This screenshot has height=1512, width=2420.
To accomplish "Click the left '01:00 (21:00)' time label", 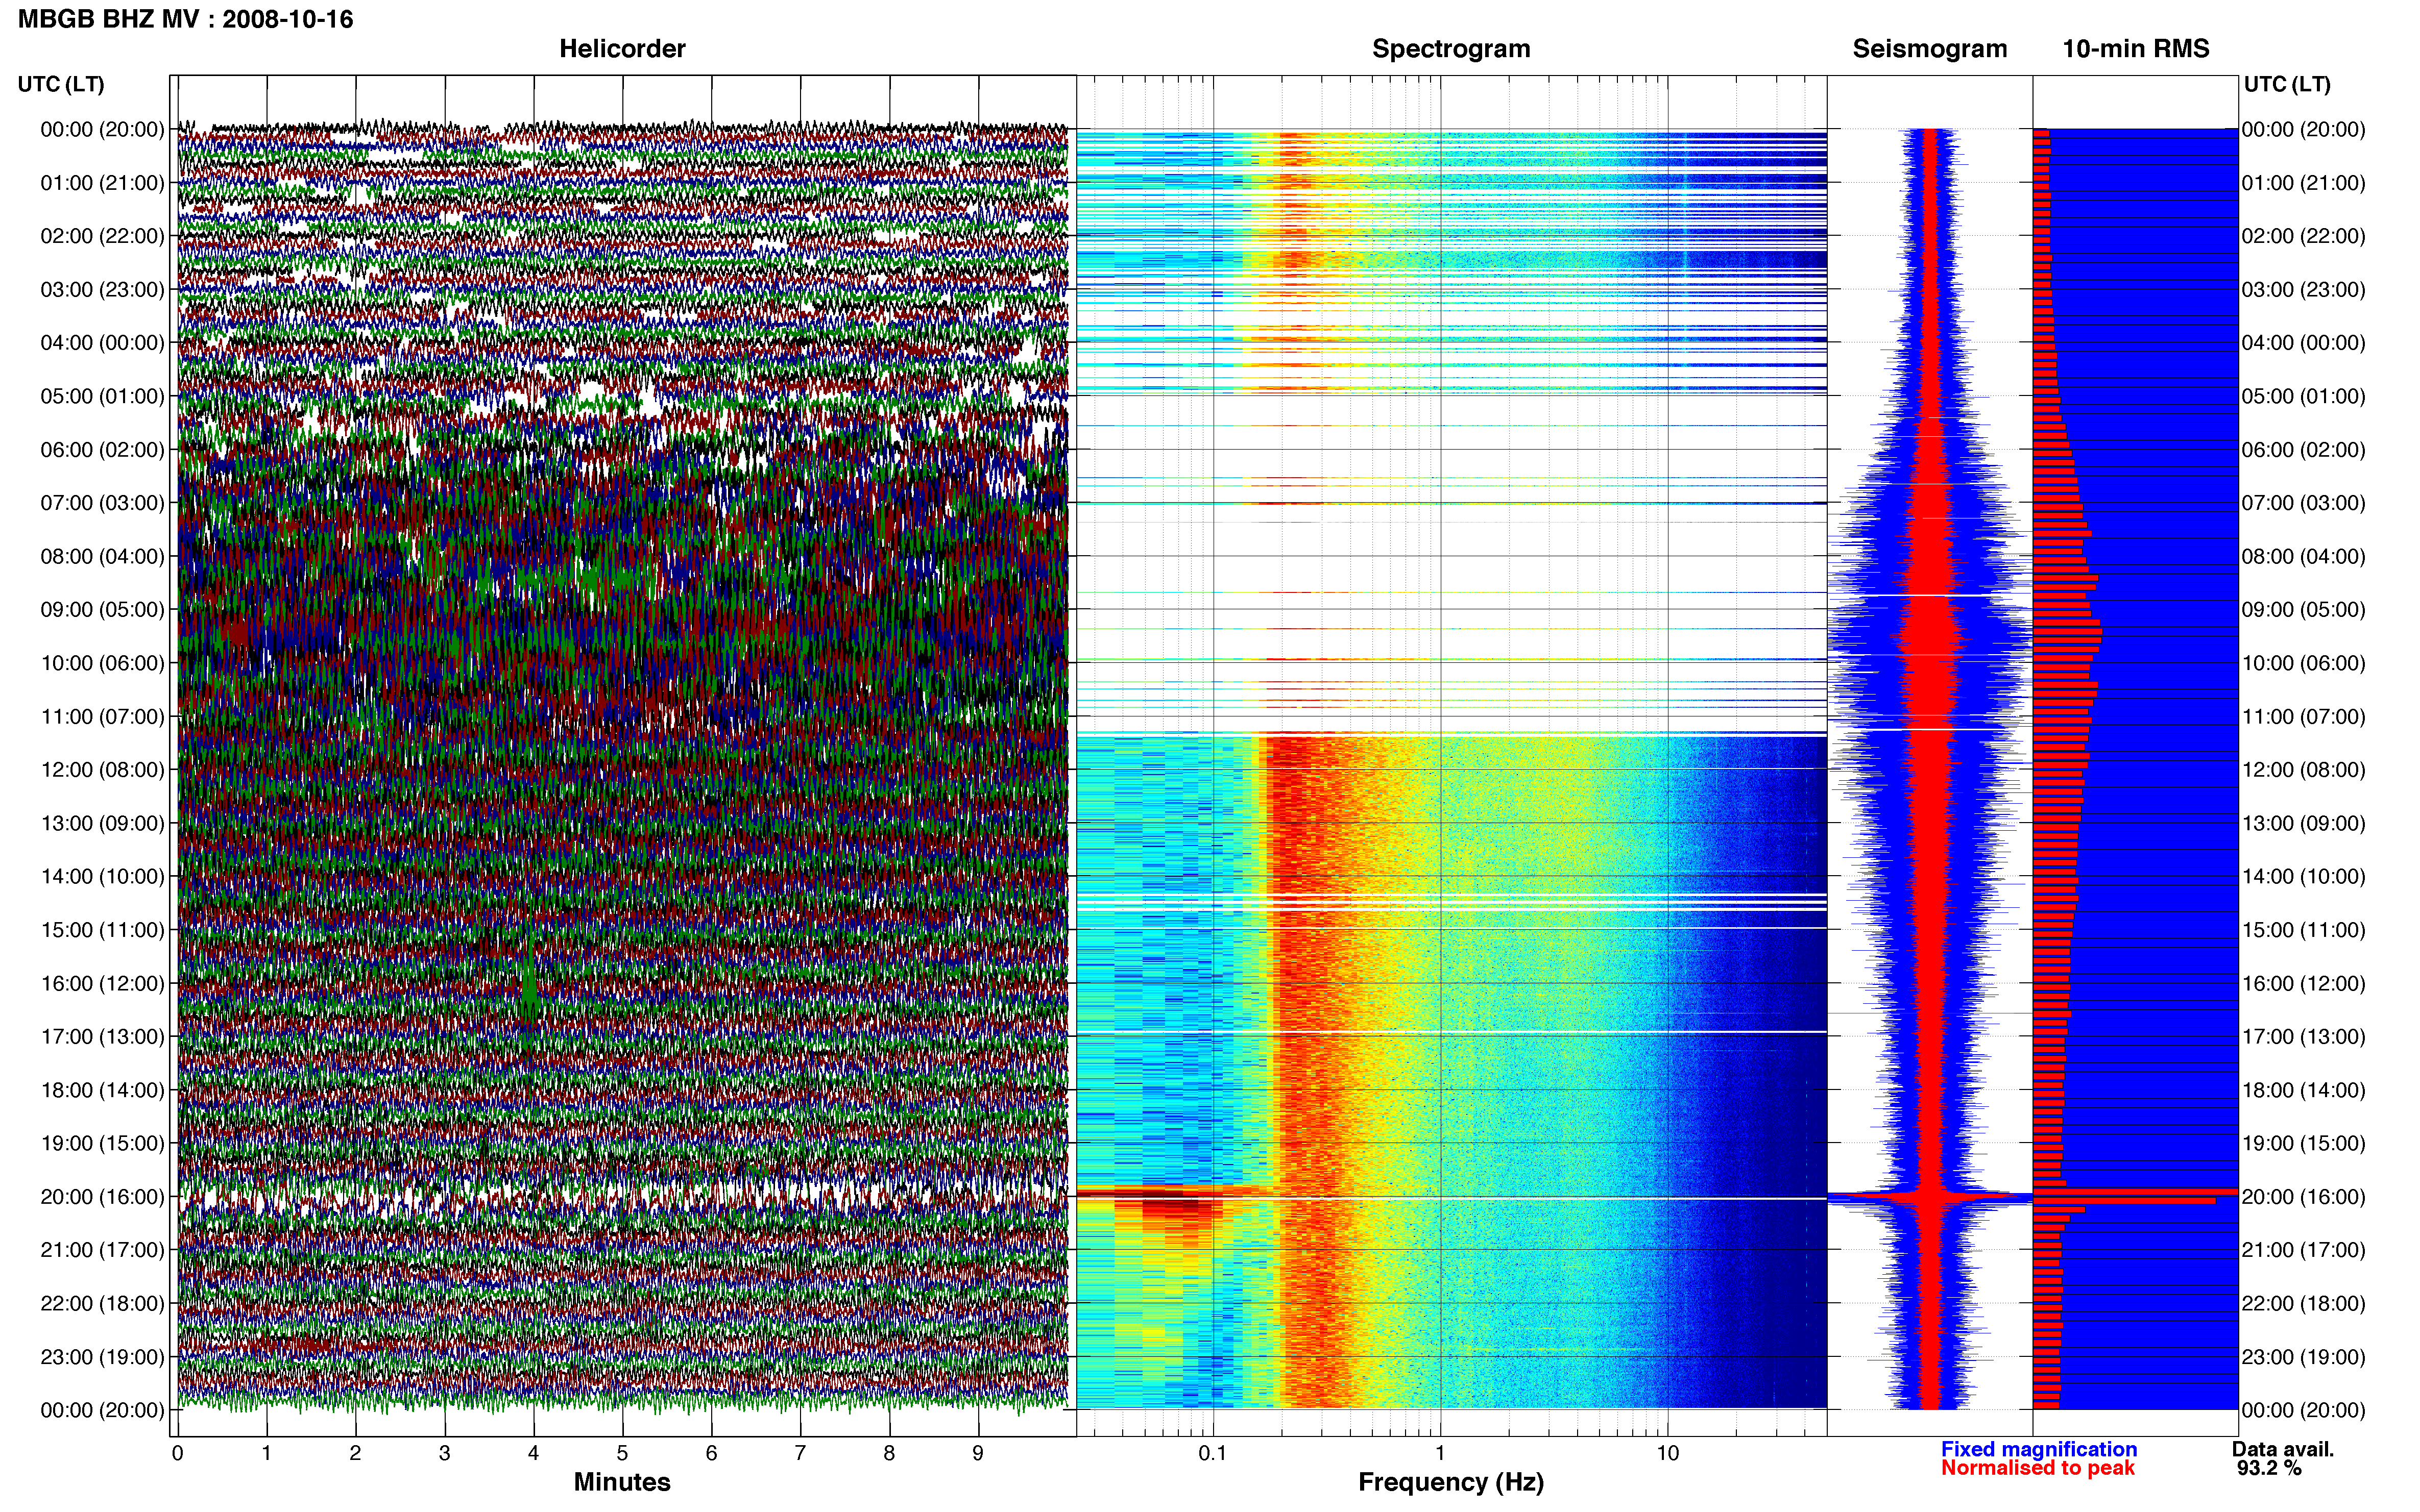I will tap(102, 183).
